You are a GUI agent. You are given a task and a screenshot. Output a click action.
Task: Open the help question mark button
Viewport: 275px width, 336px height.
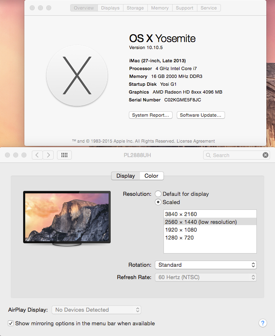point(263,323)
